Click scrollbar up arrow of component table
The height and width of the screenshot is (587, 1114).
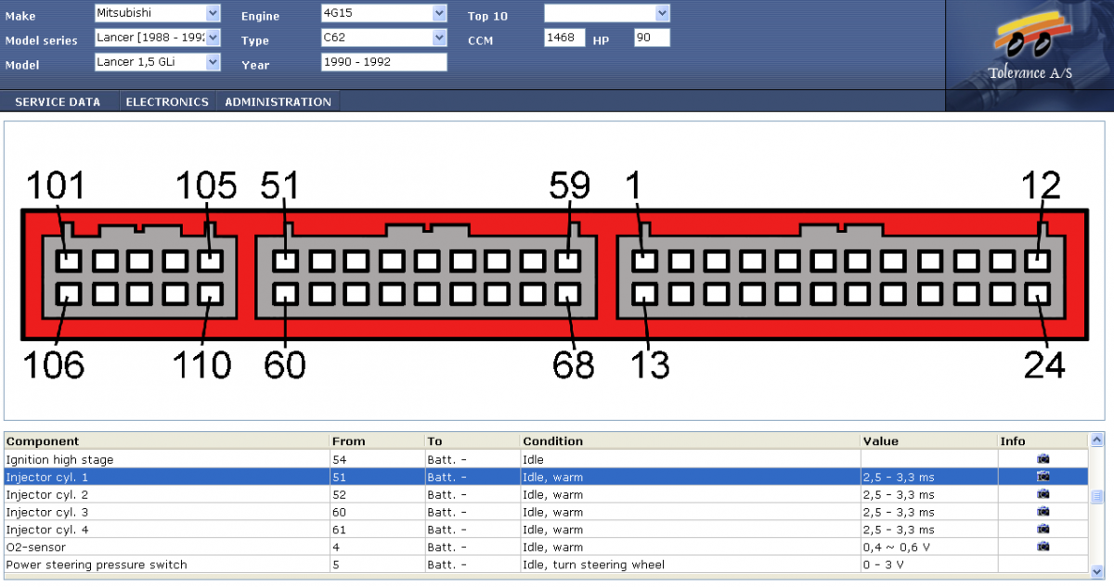[x=1097, y=441]
